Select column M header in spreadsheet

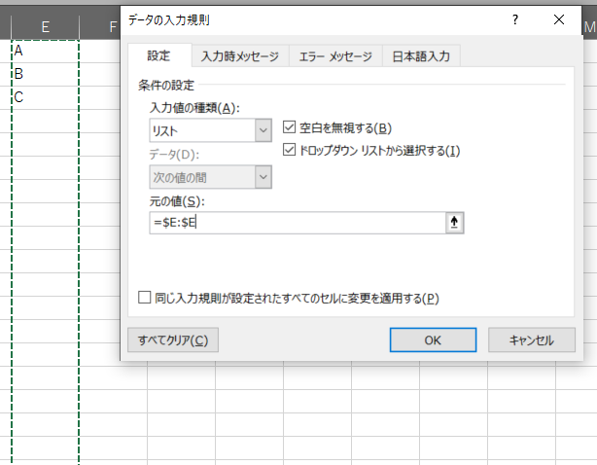pos(589,27)
